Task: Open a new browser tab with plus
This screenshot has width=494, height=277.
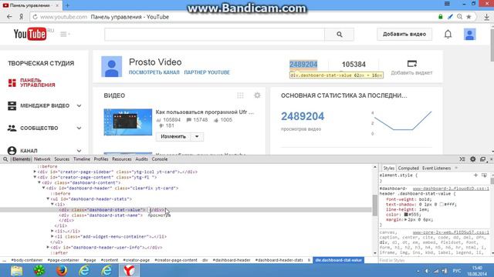Action: click(67, 5)
